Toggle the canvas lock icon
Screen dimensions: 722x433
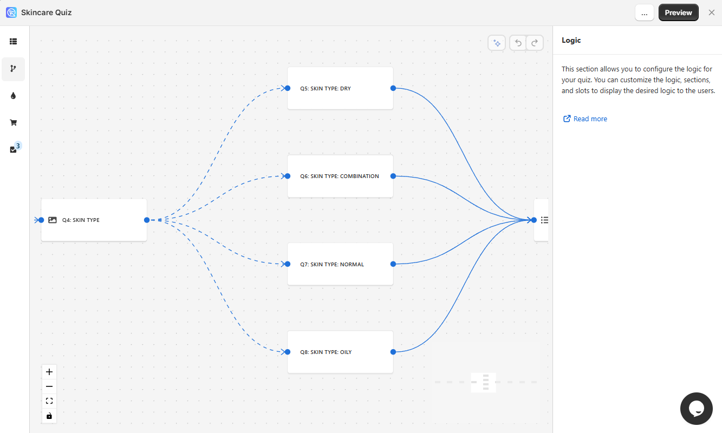[x=49, y=416]
